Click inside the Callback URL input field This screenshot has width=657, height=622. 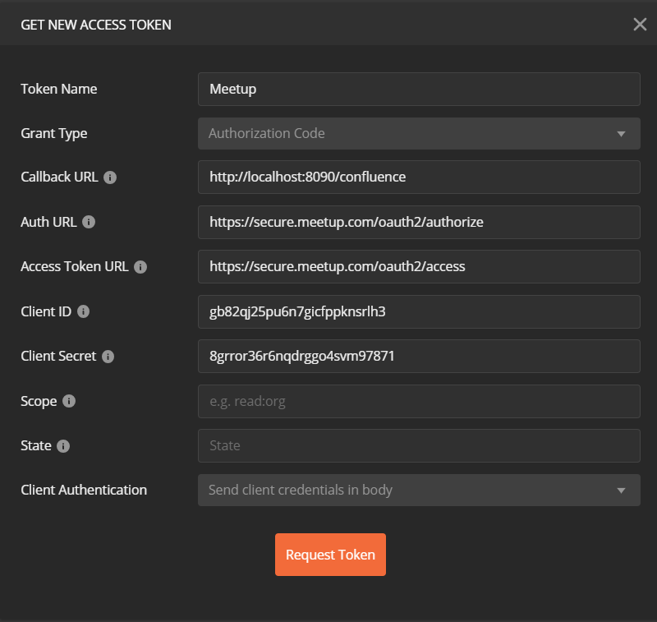click(419, 177)
